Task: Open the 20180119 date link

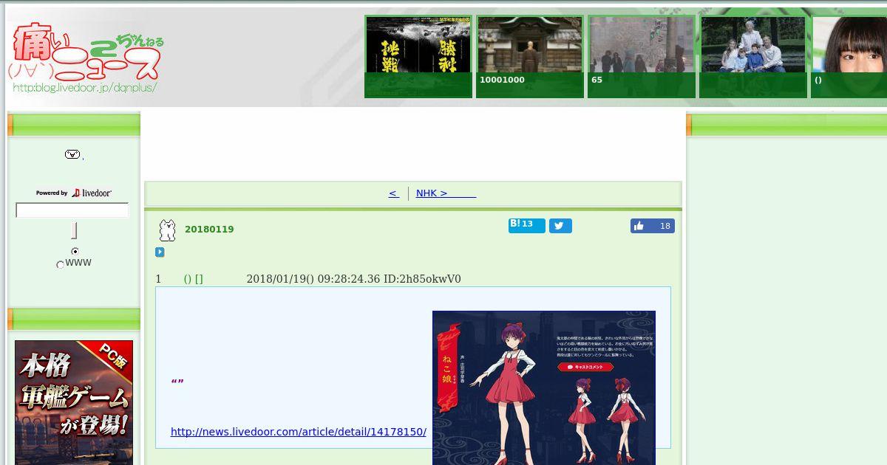Action: coord(209,230)
